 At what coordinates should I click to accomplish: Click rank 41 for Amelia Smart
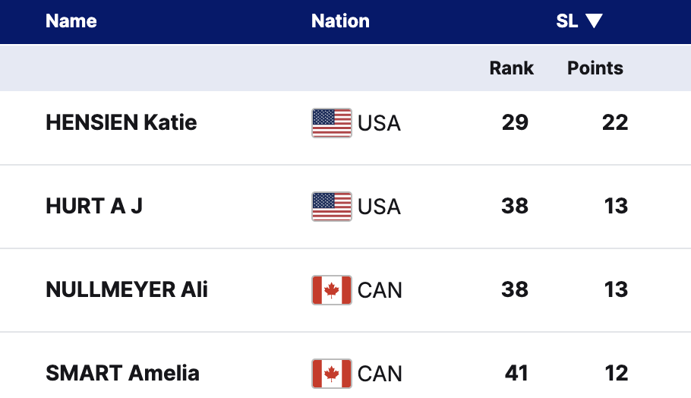point(516,374)
